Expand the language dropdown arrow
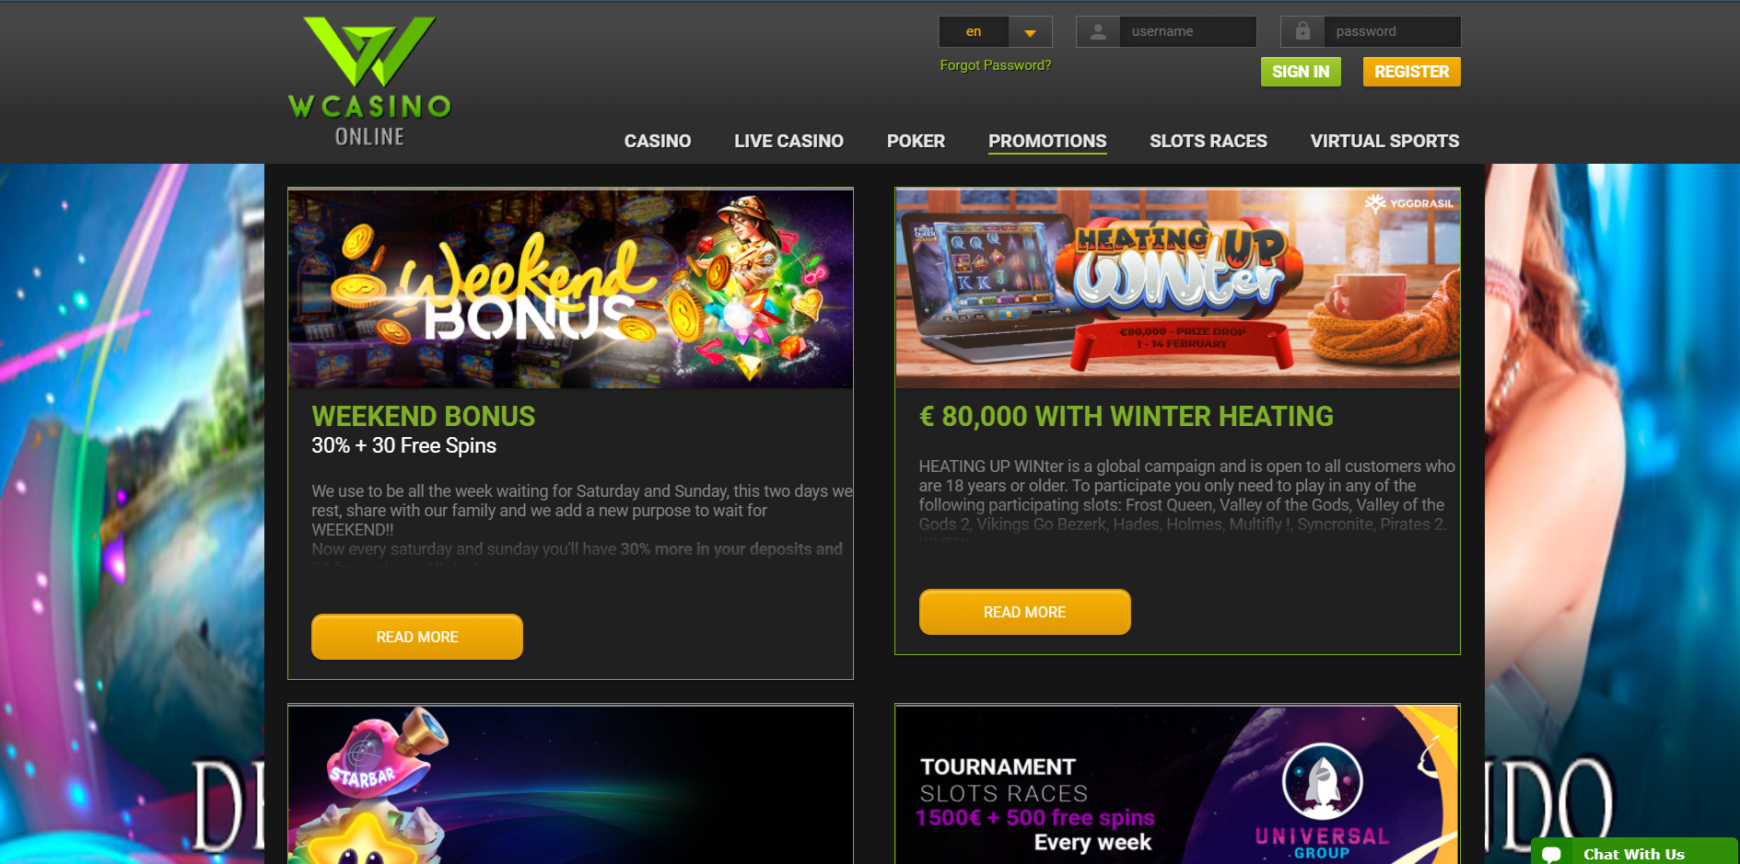This screenshot has width=1740, height=864. pos(1031,32)
